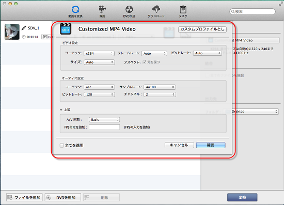Click the add file document icon

10,197
